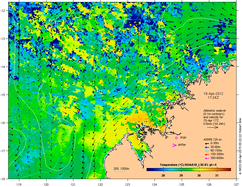Select the '15-Apr-2012' date text
The width and height of the screenshot is (242, 187).
213,94
